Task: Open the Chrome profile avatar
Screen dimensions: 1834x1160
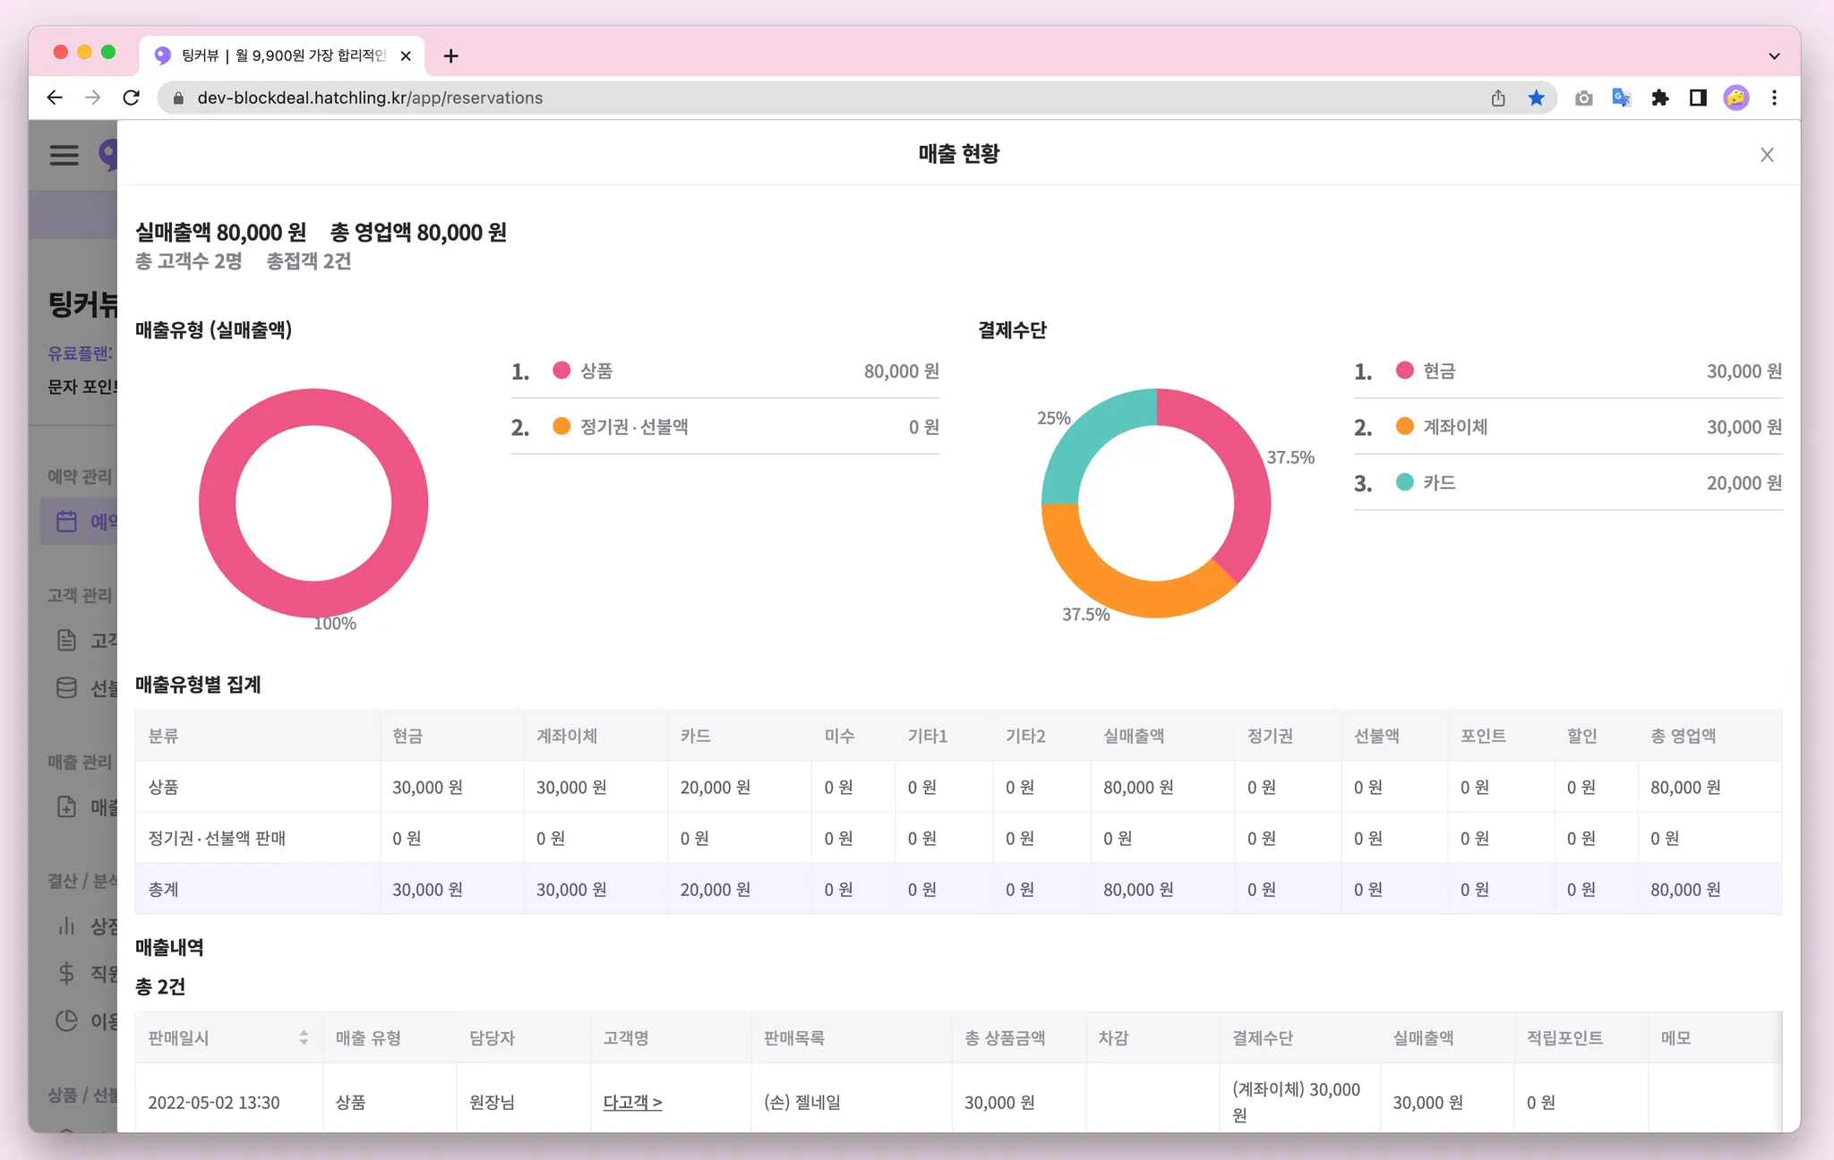Action: (1735, 98)
